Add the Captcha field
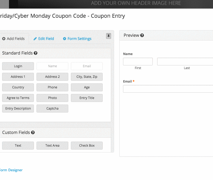Screen dimensions: 213x180 tap(52, 109)
